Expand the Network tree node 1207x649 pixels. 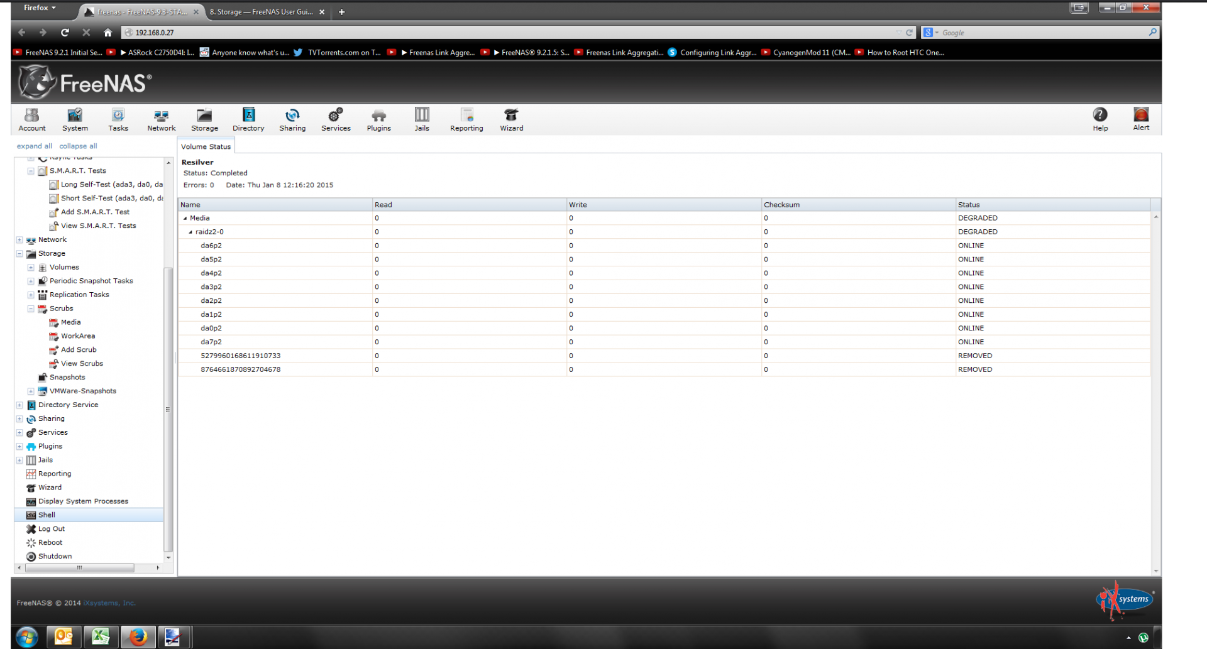coord(19,240)
